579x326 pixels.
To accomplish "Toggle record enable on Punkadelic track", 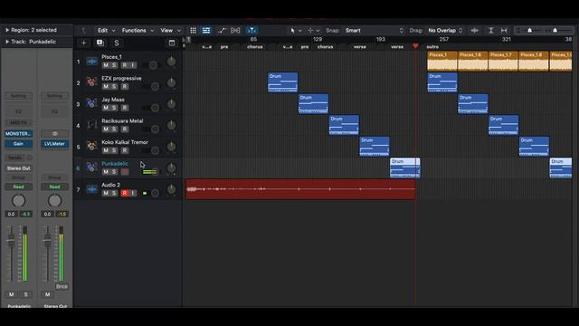I will (x=125, y=172).
